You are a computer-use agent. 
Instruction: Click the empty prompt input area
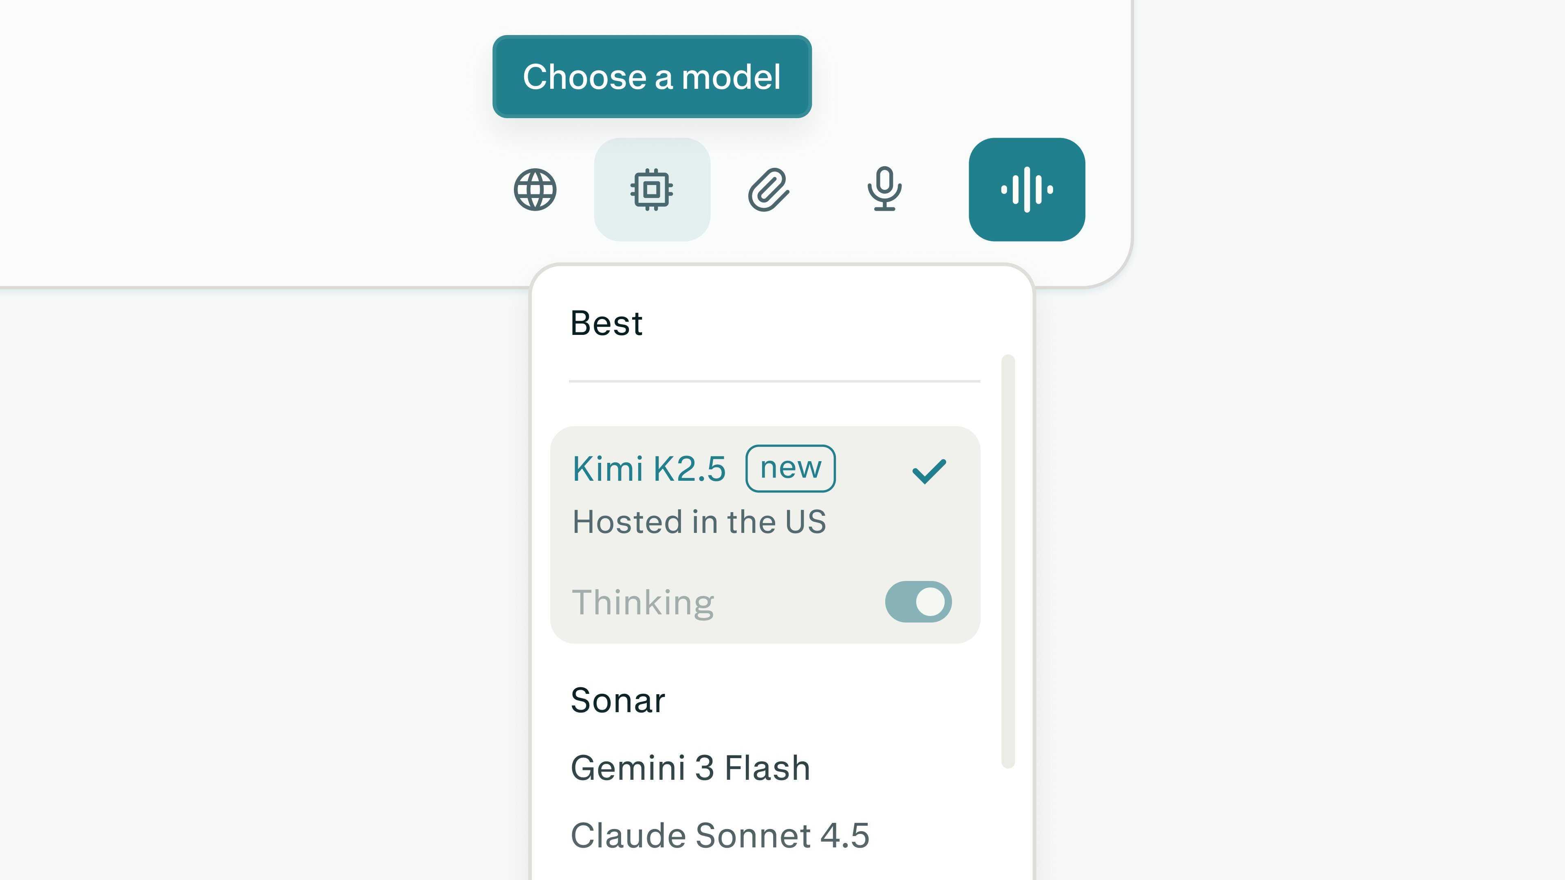tap(243, 121)
